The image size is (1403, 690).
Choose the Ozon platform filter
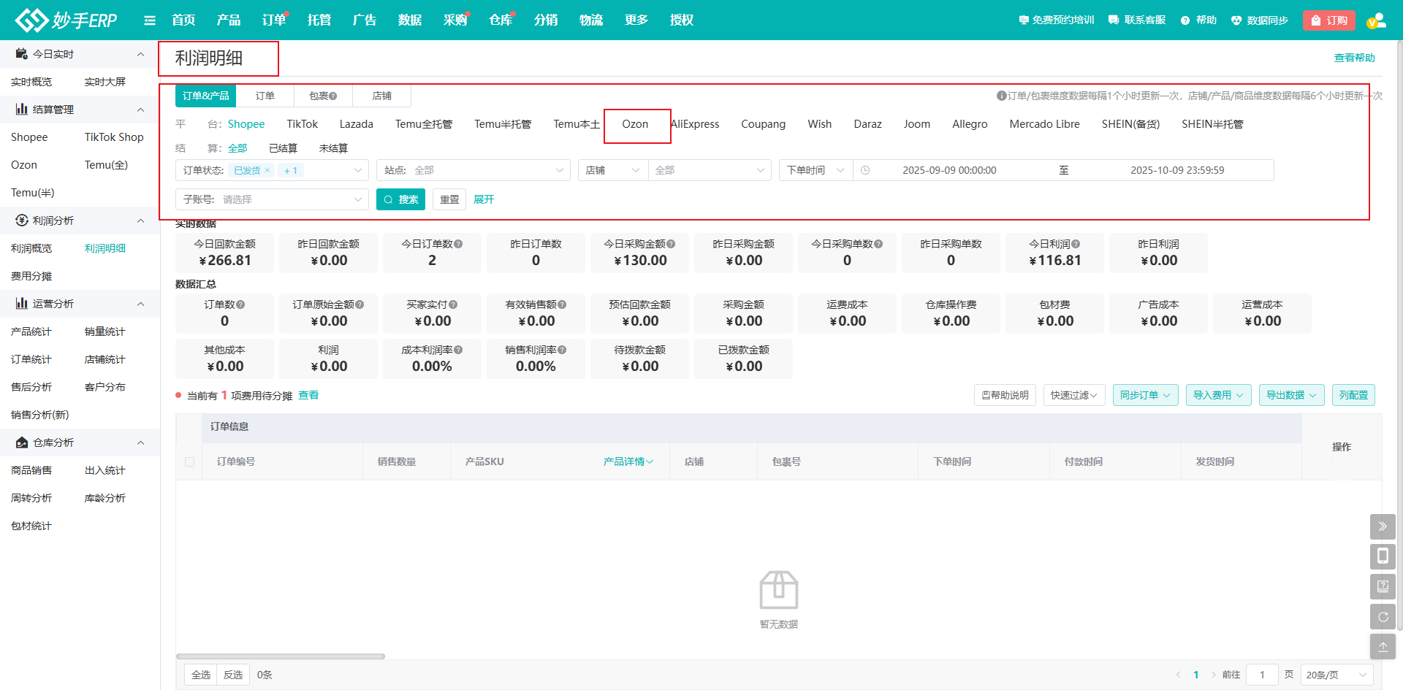point(635,124)
